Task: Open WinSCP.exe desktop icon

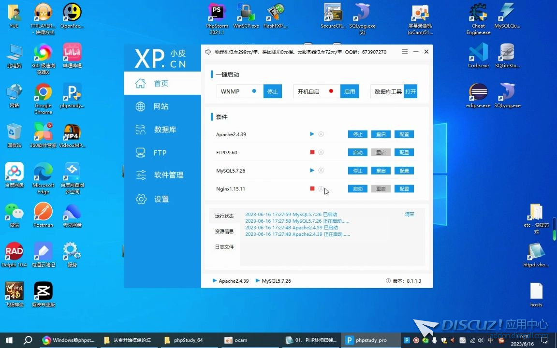Action: click(246, 16)
